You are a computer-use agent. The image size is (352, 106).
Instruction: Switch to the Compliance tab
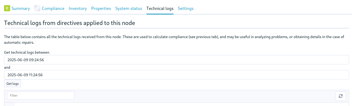[53, 8]
